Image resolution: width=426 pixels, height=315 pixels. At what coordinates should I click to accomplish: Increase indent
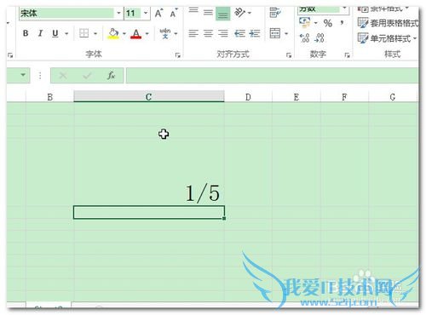(255, 33)
